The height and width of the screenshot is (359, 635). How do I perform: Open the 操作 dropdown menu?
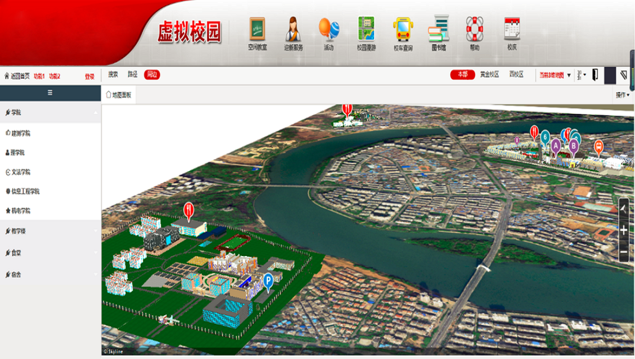622,96
